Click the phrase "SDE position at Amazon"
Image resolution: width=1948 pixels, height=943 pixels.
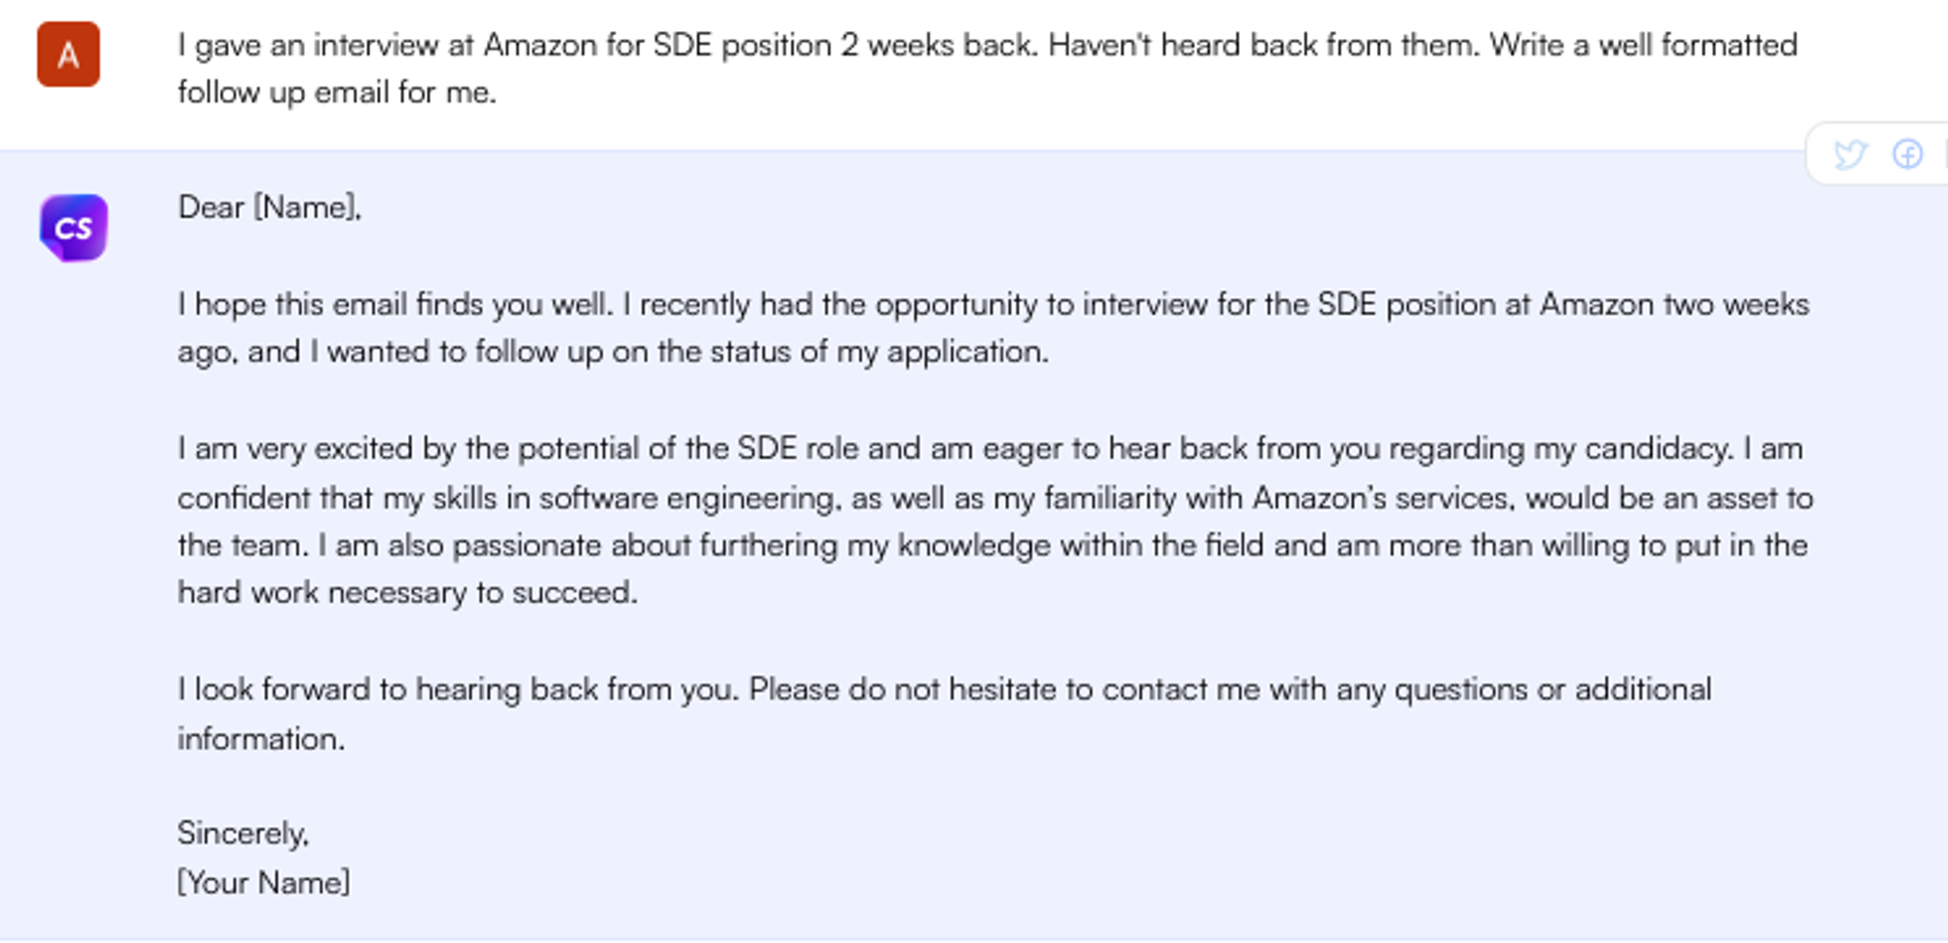(x=1486, y=303)
